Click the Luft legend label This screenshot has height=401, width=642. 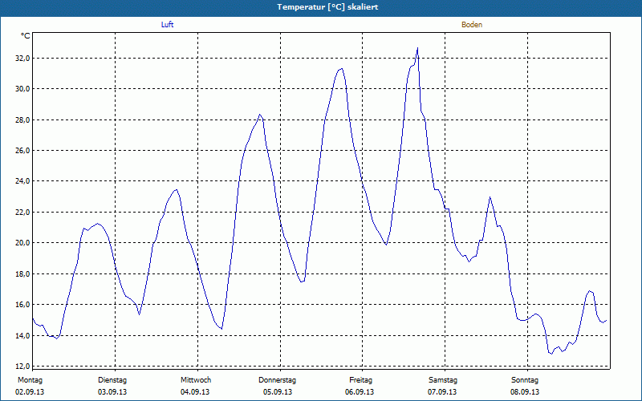click(167, 25)
